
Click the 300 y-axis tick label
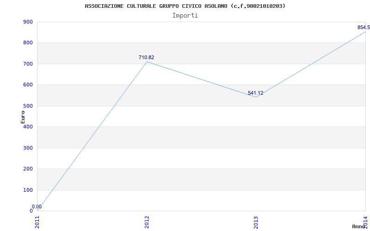(x=28, y=148)
